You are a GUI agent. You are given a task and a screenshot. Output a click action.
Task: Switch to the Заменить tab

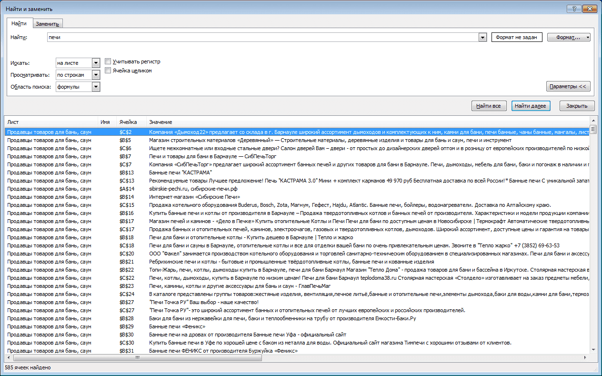(x=48, y=24)
